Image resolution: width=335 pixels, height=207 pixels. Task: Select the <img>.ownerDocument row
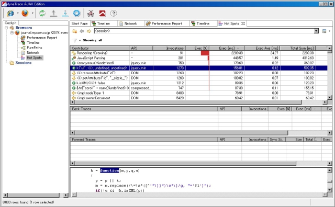[x=199, y=98]
